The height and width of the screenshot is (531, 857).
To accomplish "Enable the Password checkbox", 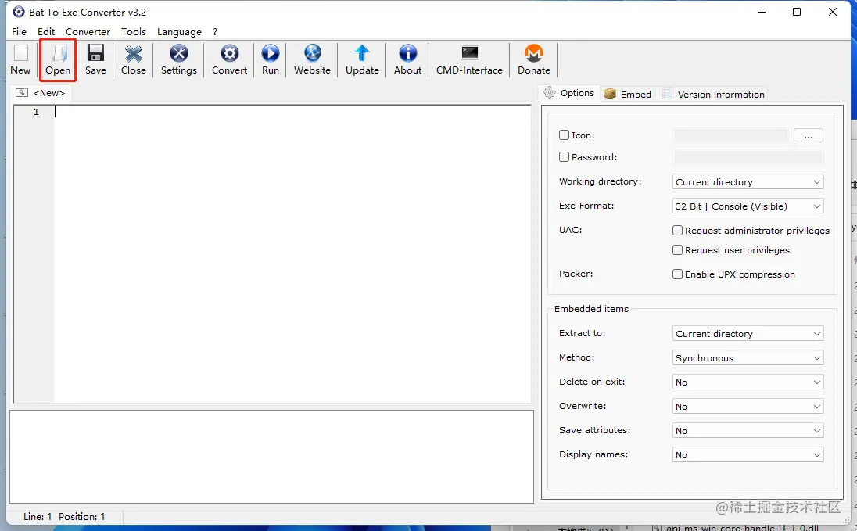I will [564, 157].
